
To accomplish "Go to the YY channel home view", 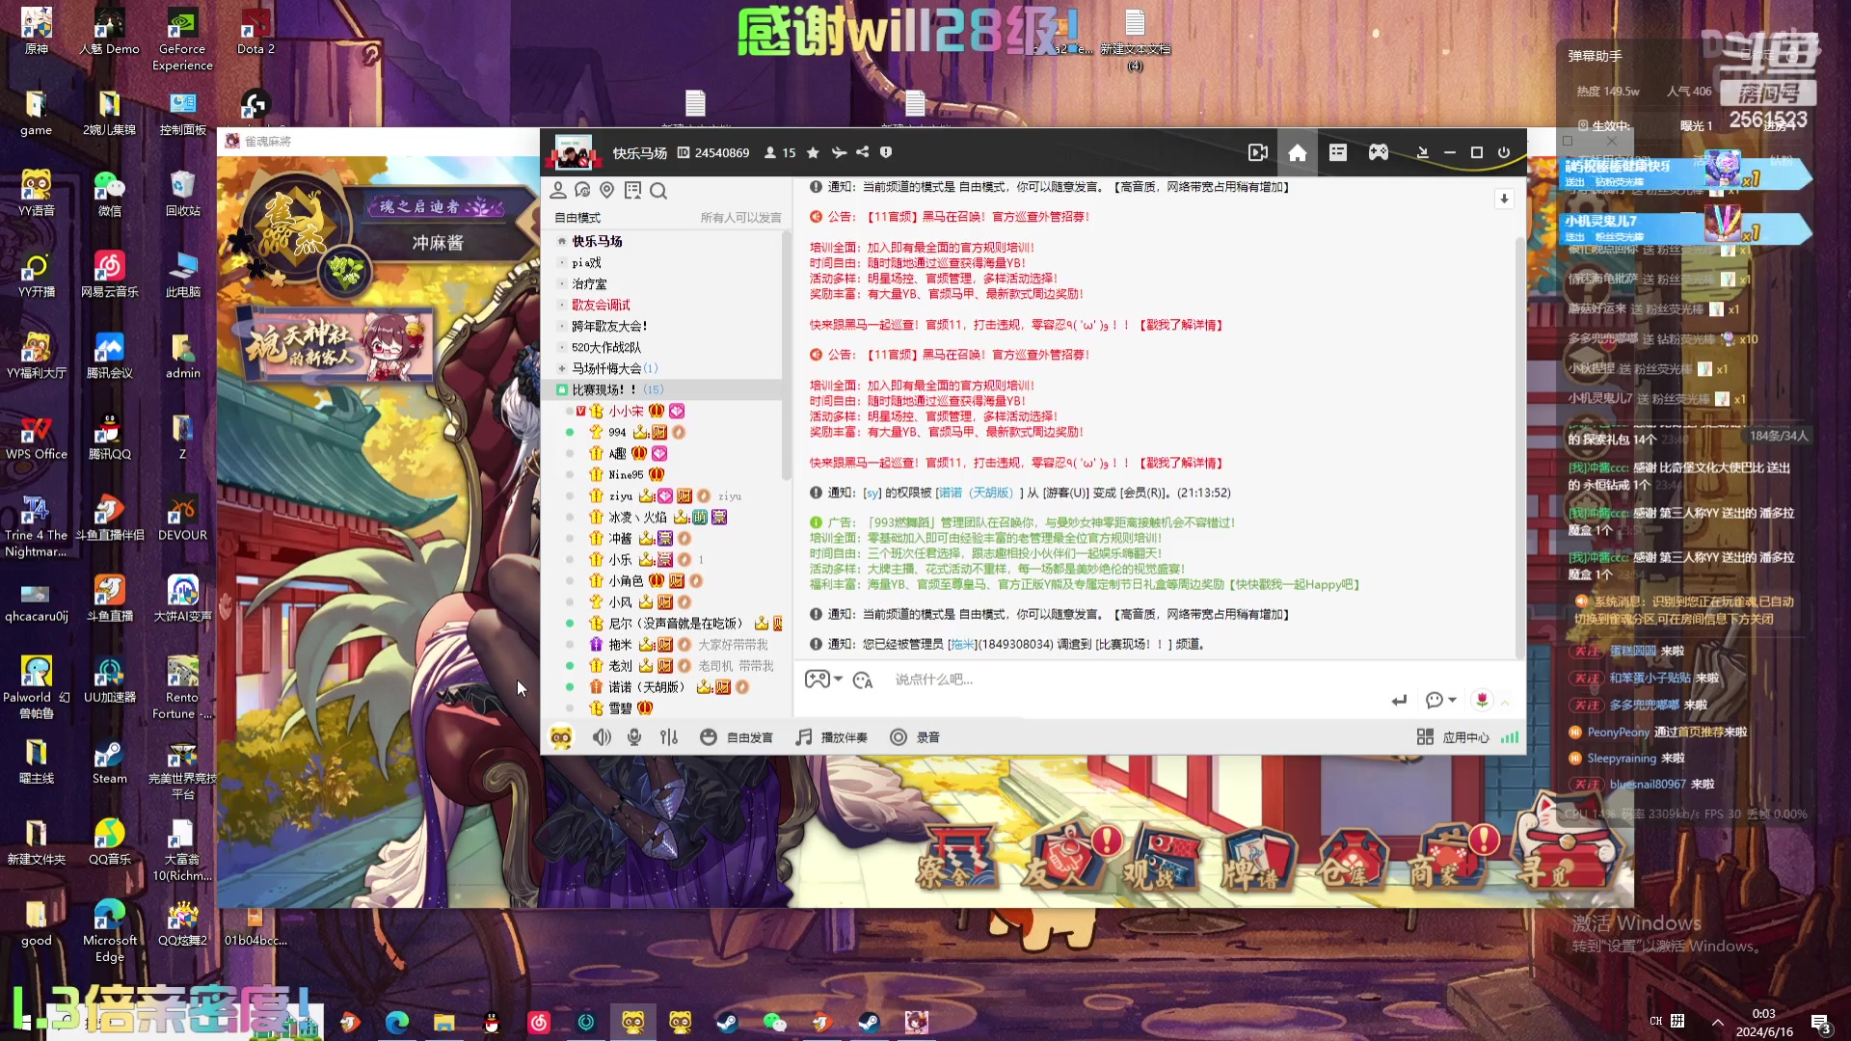I will 1298,152.
